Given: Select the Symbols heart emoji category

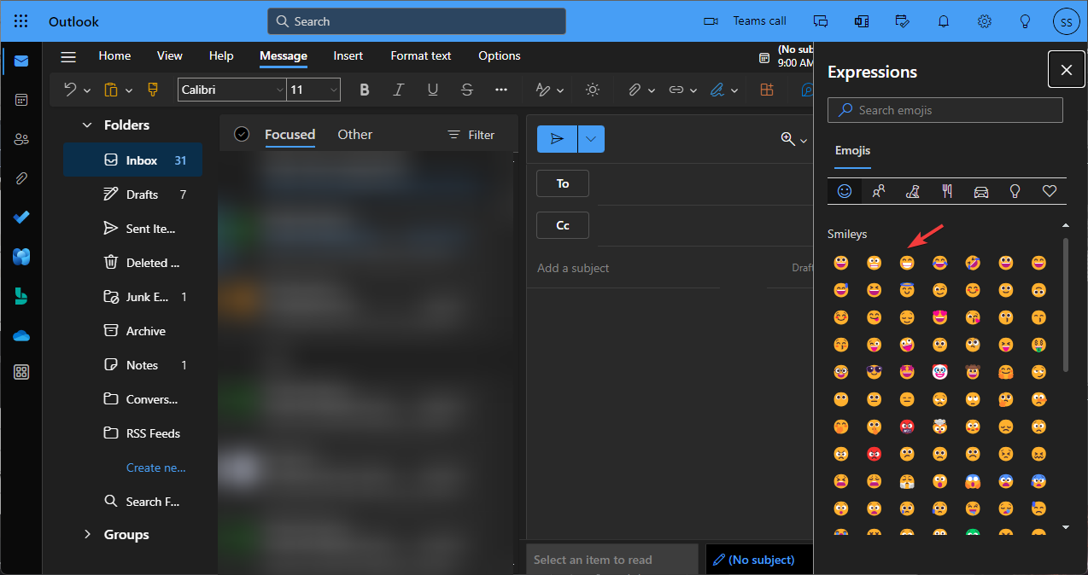Looking at the screenshot, I should pos(1050,191).
